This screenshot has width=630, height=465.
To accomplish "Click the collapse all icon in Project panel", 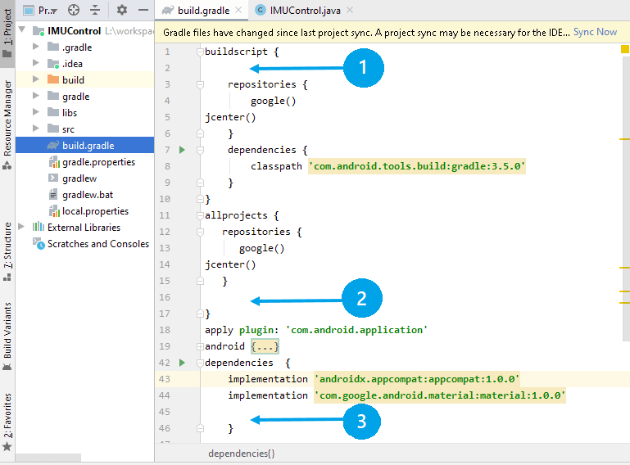I will coord(95,10).
